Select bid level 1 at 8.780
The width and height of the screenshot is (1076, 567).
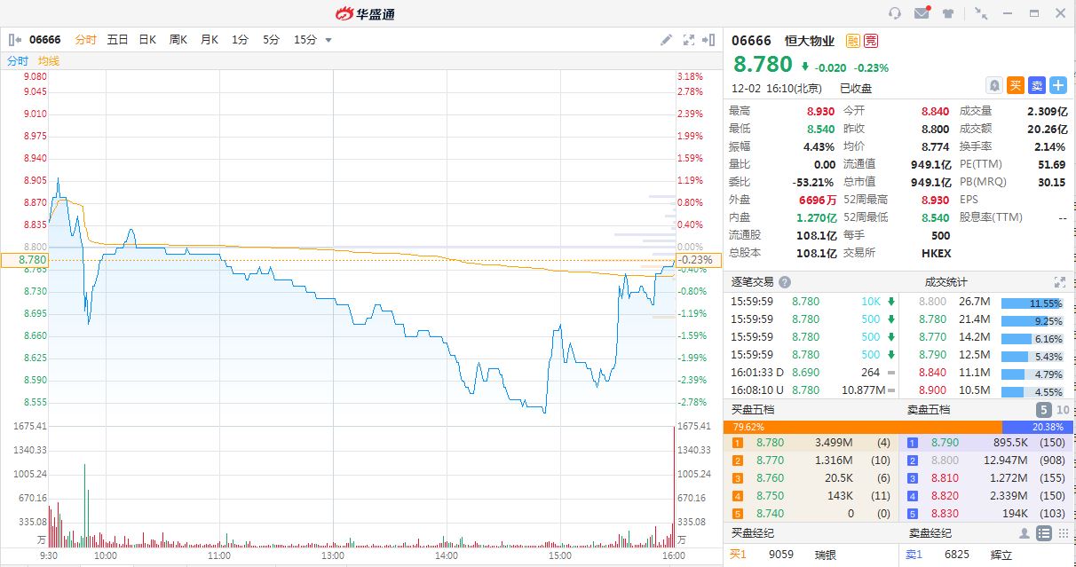pyautogui.click(x=811, y=442)
